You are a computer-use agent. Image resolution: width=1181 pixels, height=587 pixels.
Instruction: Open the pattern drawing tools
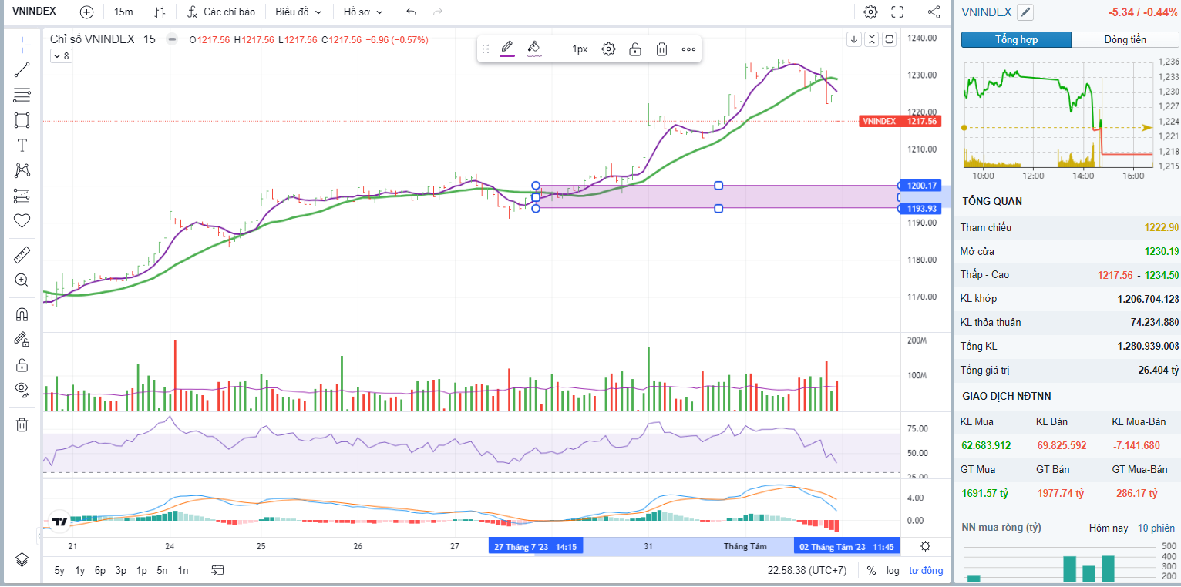click(x=22, y=170)
